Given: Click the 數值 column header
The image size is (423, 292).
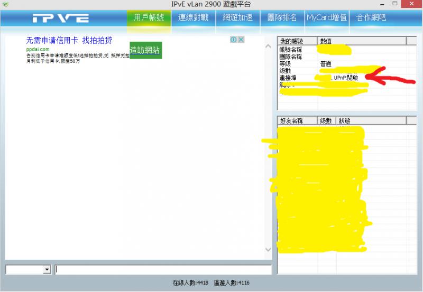Looking at the screenshot, I should (x=362, y=41).
